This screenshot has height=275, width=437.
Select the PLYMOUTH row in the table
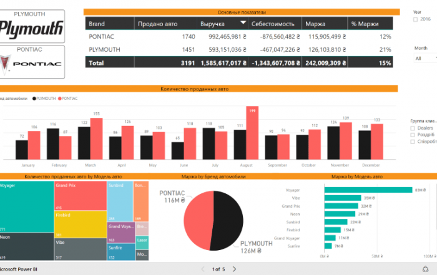pos(239,49)
